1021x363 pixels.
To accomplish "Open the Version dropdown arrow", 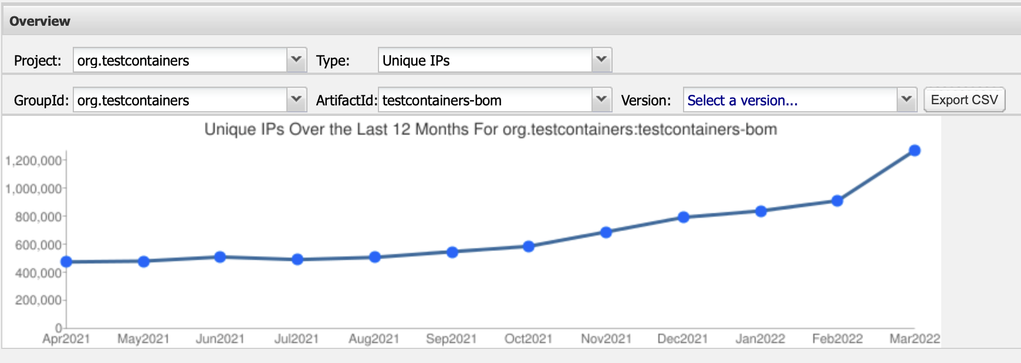I will (906, 100).
